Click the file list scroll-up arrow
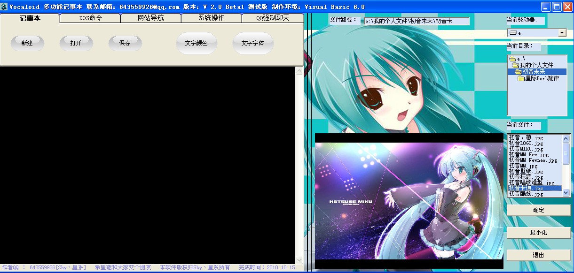This screenshot has width=574, height=273. 566,138
